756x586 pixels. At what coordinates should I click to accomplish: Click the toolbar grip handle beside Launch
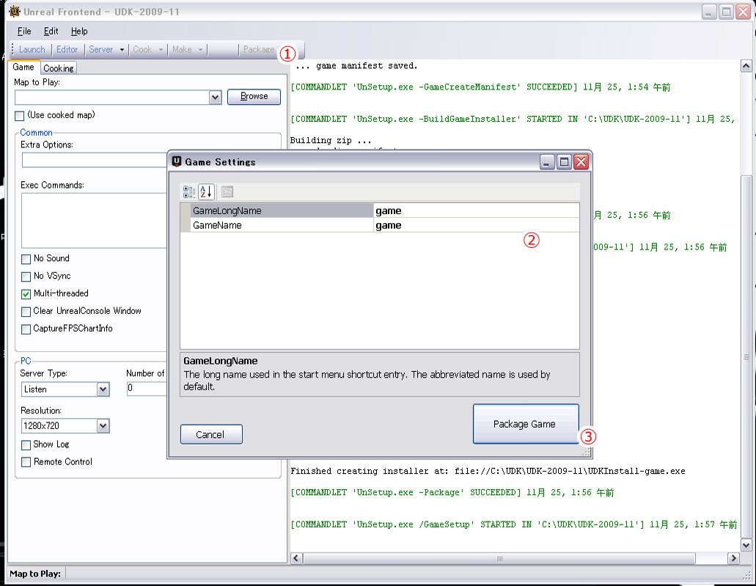pyautogui.click(x=12, y=49)
